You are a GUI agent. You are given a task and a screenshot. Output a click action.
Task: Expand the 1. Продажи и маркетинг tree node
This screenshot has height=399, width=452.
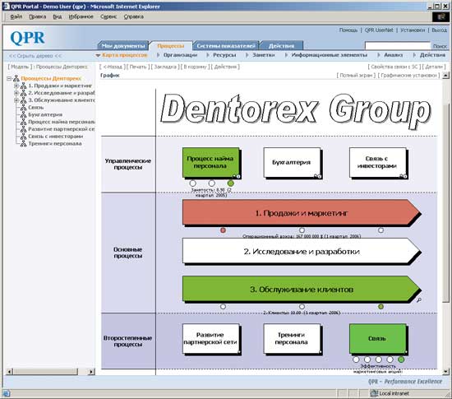click(16, 86)
